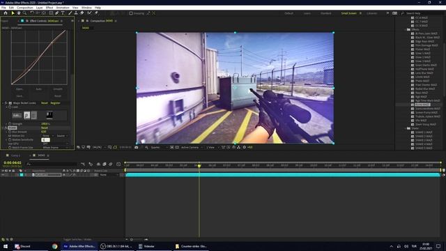Screen dimensions: 446x251
Task: Open the Composition menu
Action: 25,8
